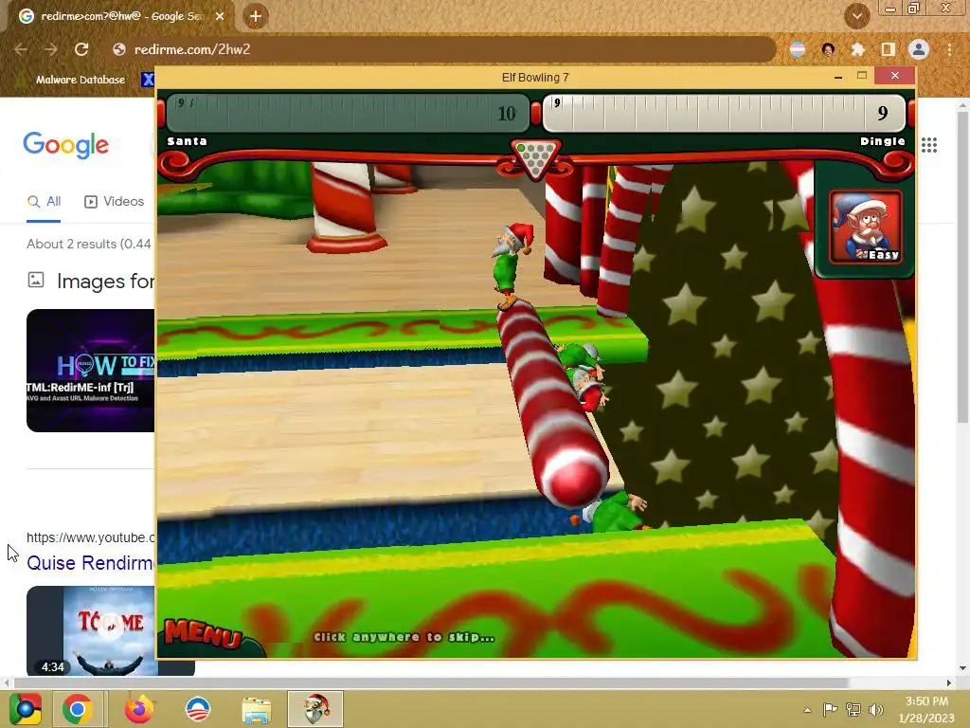Click Dingle's scorecard panel
The width and height of the screenshot is (970, 728).
pos(725,113)
